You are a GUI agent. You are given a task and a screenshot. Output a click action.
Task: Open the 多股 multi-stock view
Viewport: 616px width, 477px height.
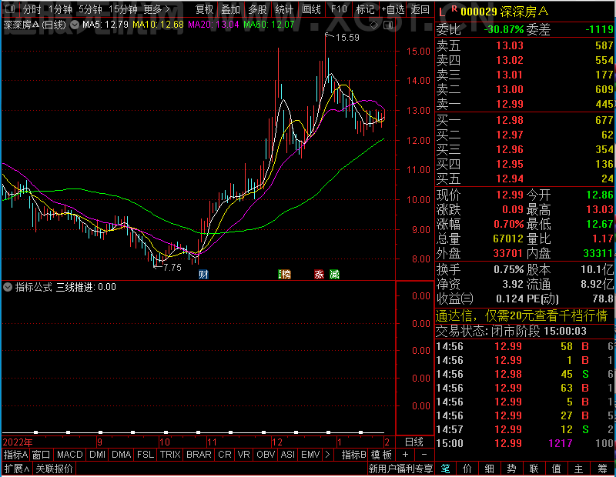pos(258,9)
